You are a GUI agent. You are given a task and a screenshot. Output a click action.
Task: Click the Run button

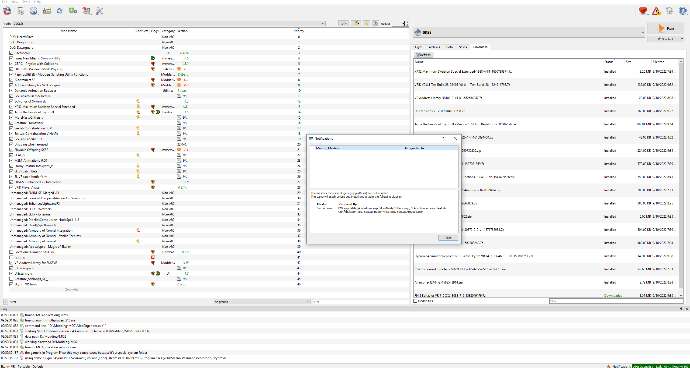click(666, 28)
